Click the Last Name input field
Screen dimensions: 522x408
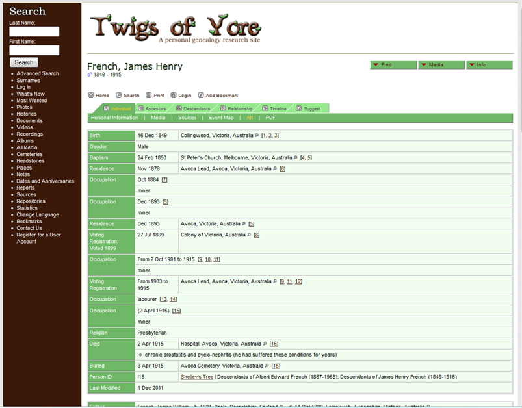[34, 32]
